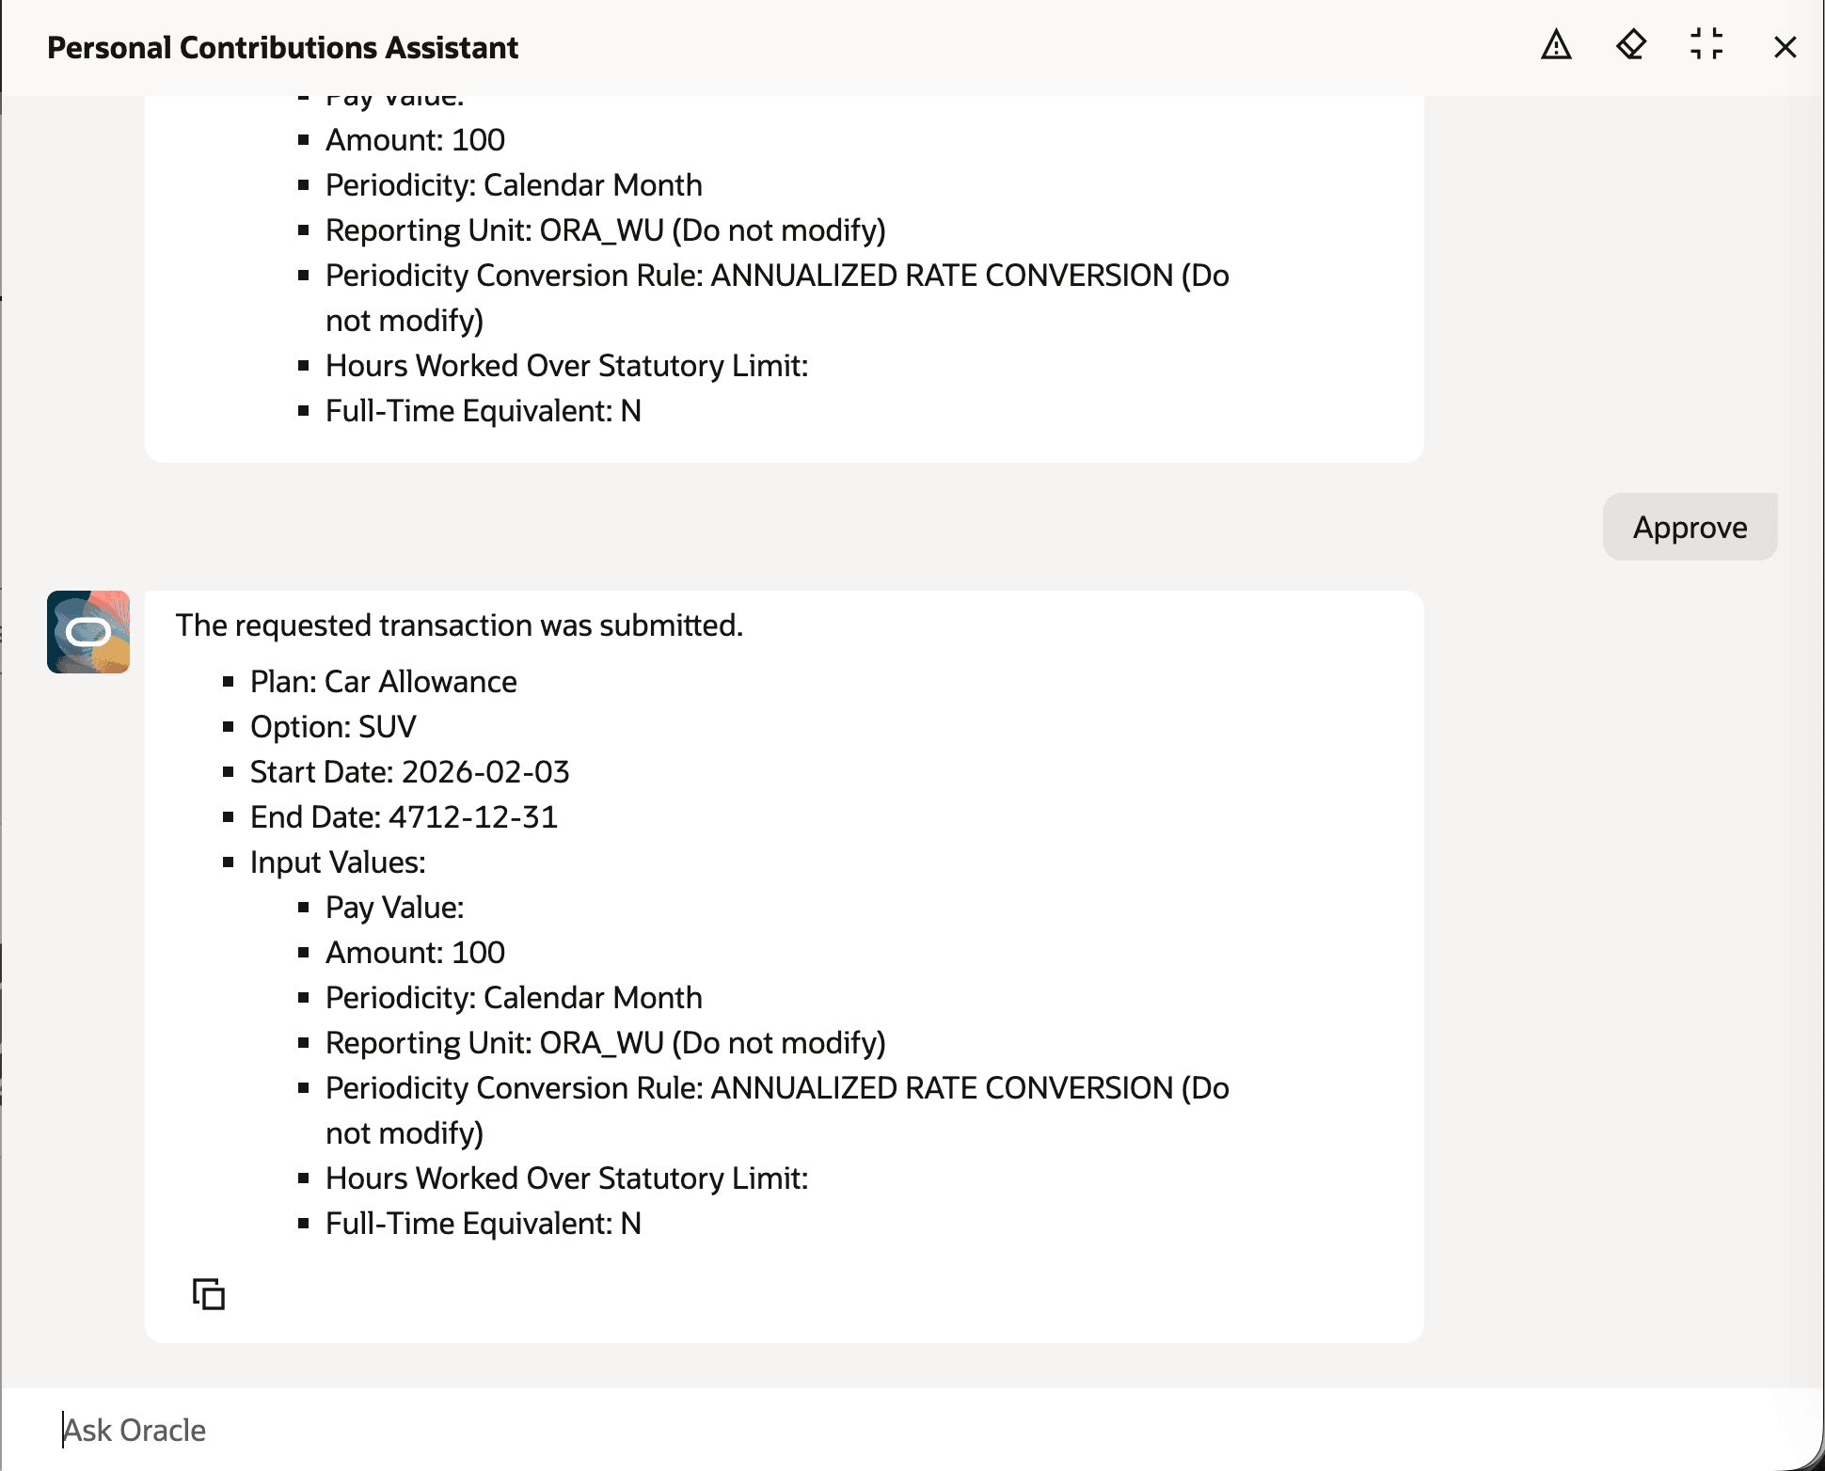The width and height of the screenshot is (1825, 1471).
Task: Click Periodicity: Calendar Month in submitted response
Action: 514,998
